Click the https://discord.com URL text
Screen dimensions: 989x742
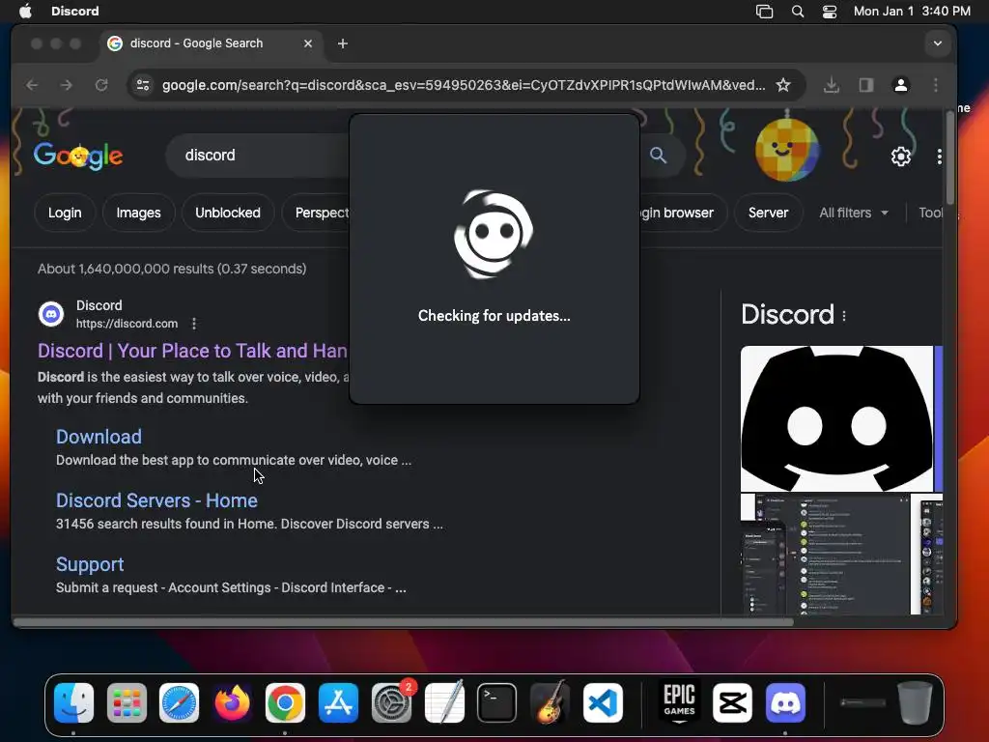coord(127,324)
